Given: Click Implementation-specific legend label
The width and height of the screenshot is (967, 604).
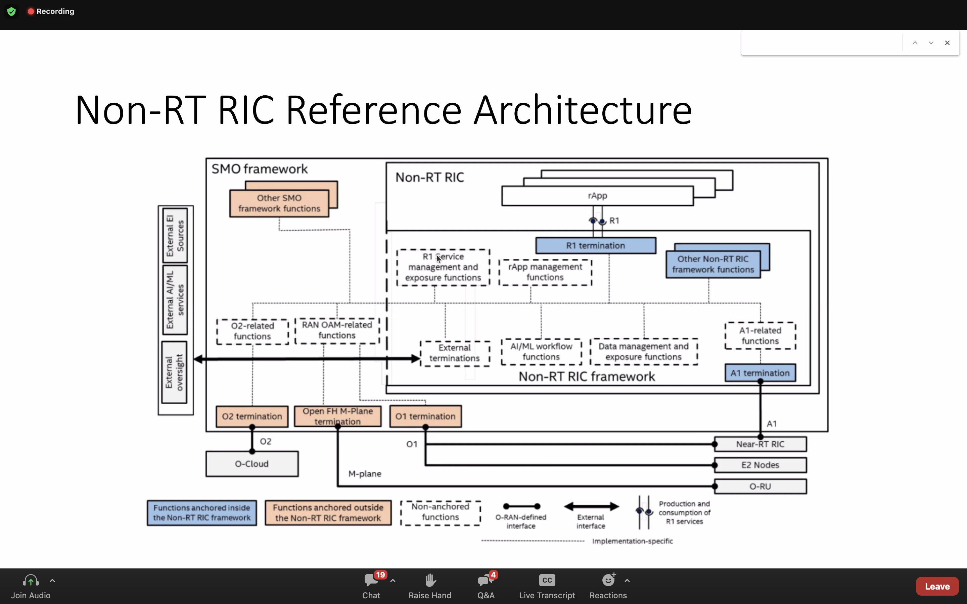Looking at the screenshot, I should coord(632,541).
